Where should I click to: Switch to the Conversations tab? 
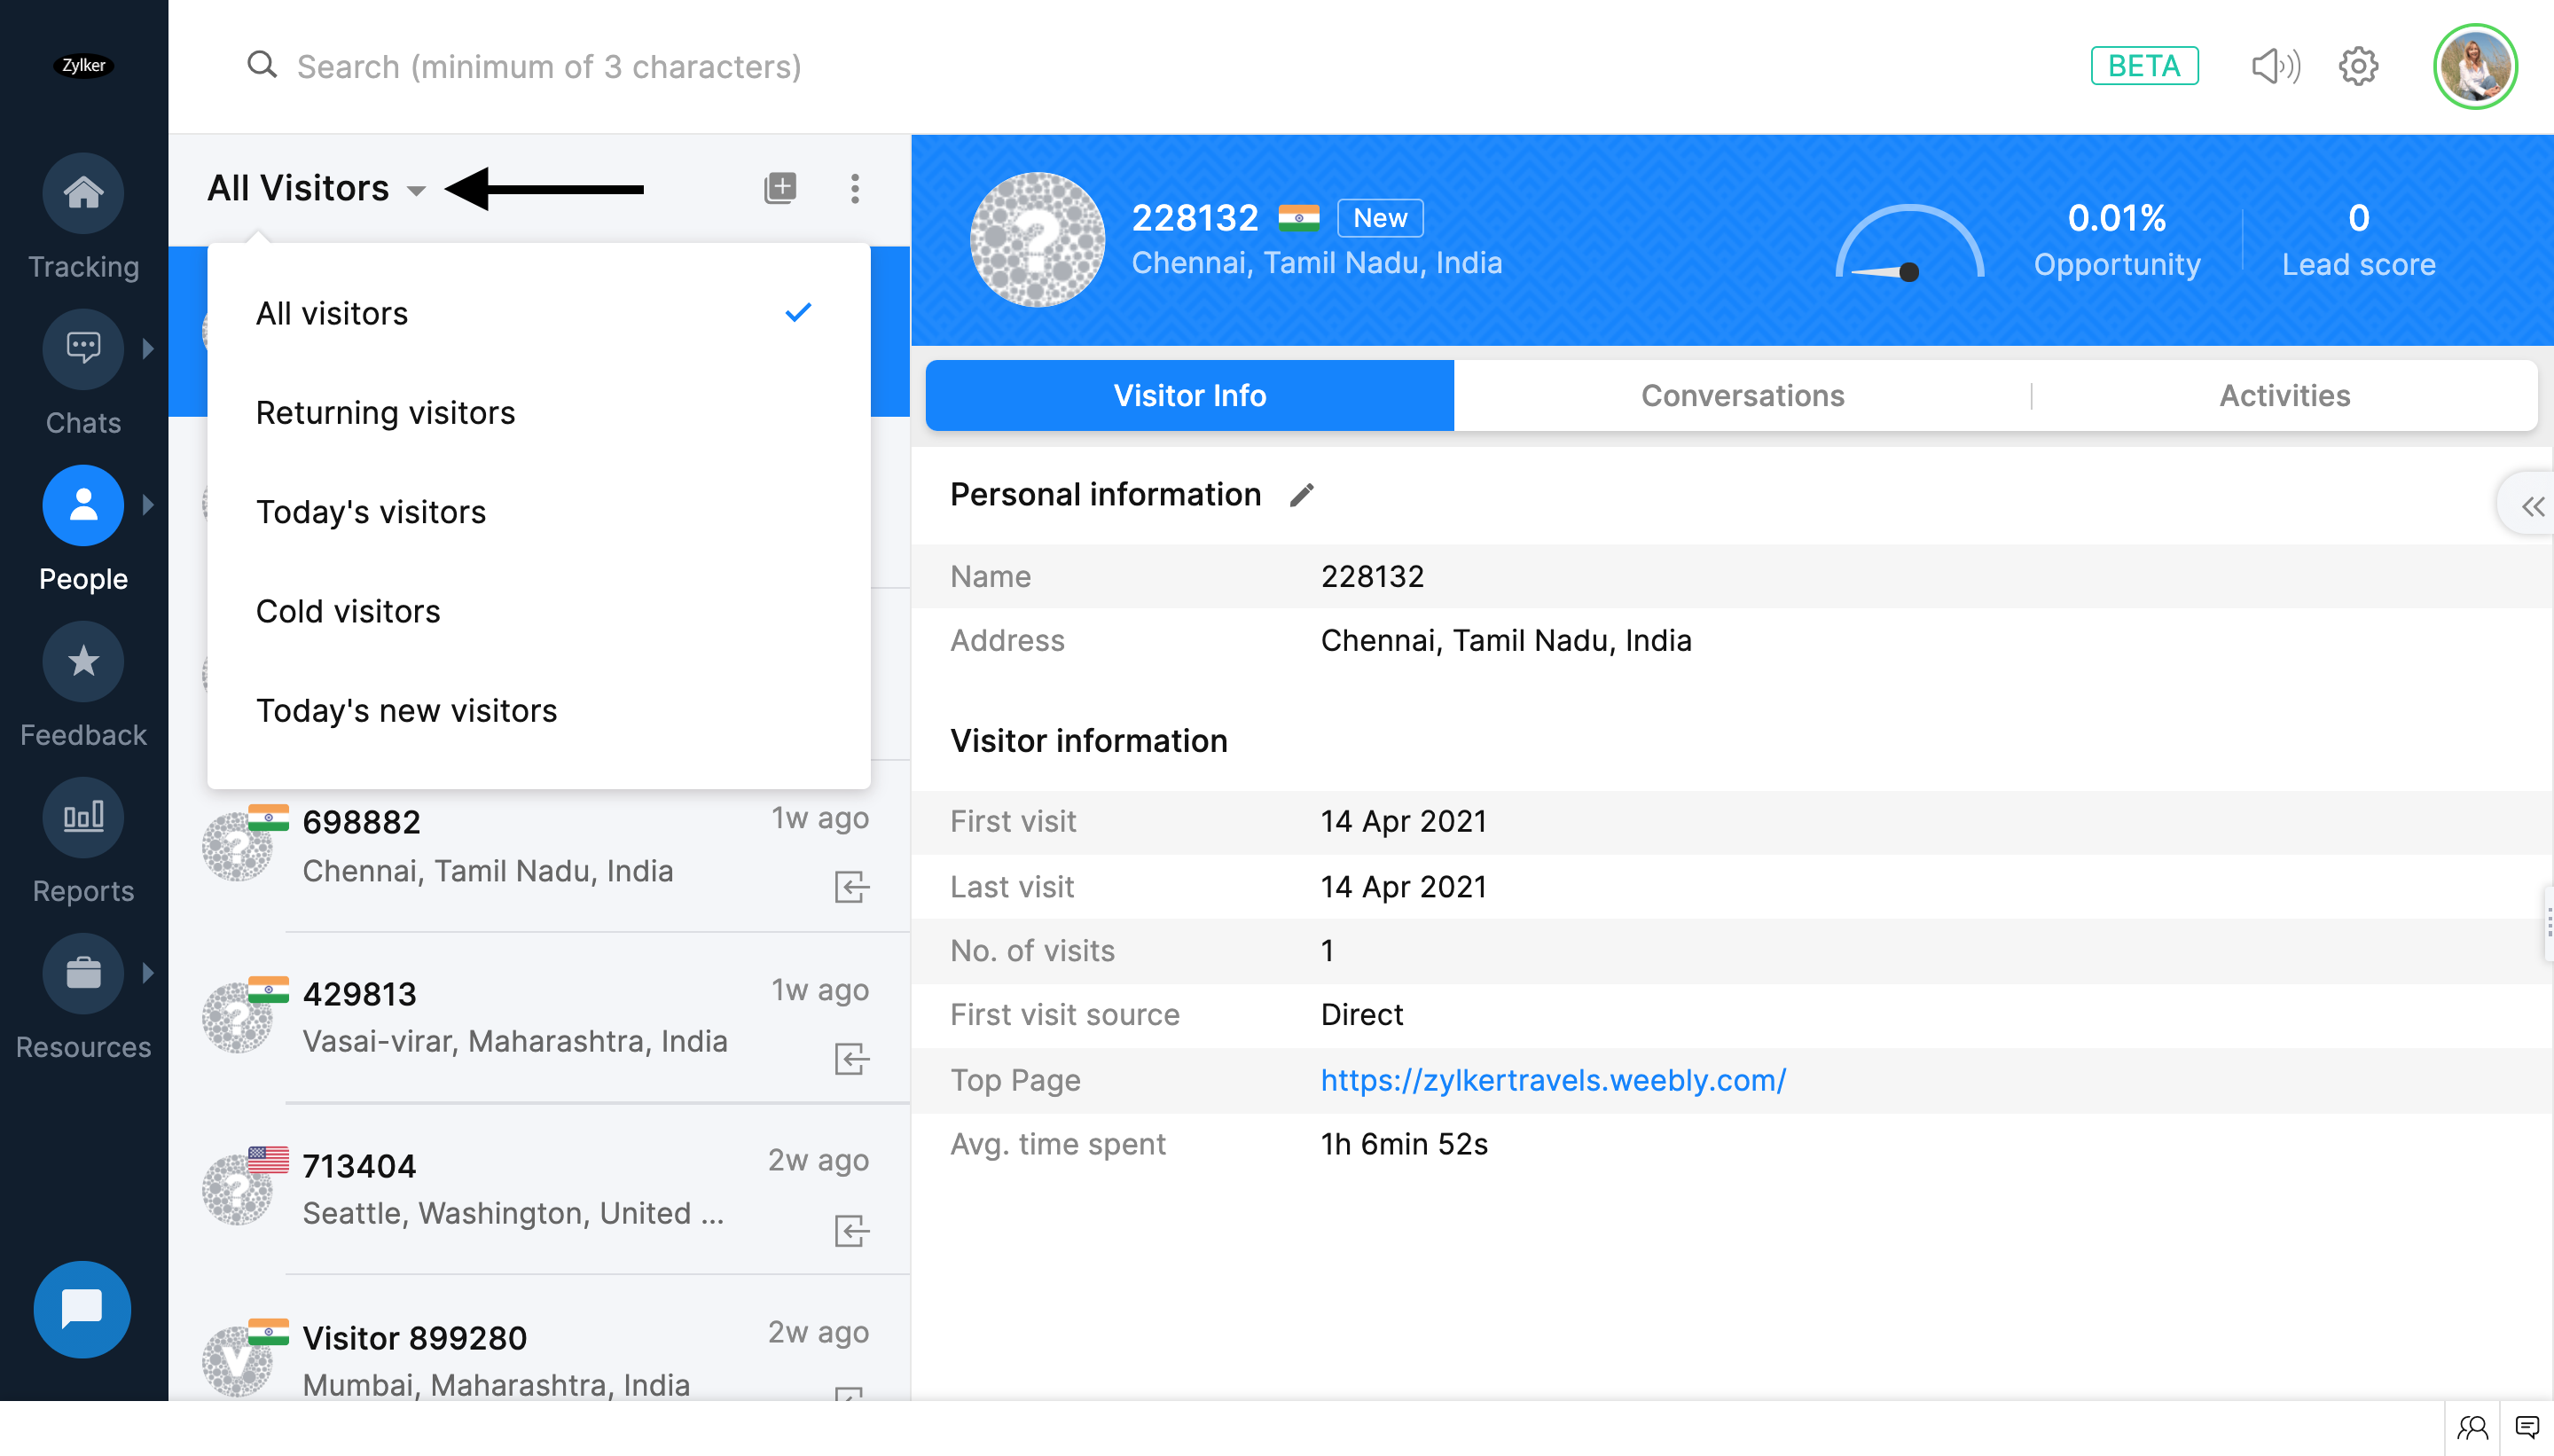tap(1742, 396)
